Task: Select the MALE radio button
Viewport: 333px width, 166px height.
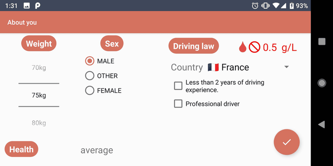Action: coord(90,61)
